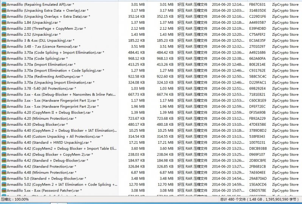Image resolution: width=302 pixels, height=204 pixels.
Task: Click the CRC value 10070231
Action: pos(257,142)
